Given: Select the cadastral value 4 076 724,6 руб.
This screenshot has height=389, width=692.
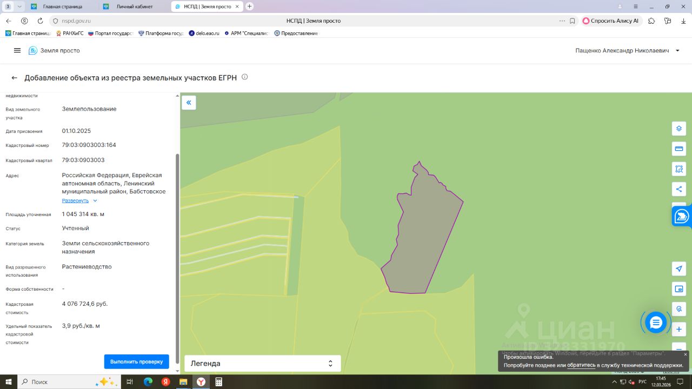Looking at the screenshot, I should (85, 304).
